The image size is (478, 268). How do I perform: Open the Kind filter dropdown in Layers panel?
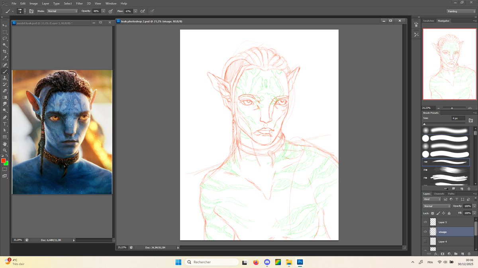[x=432, y=199]
